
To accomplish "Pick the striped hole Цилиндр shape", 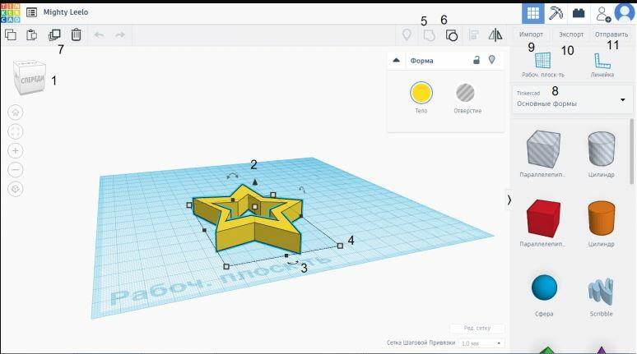I will [x=602, y=149].
